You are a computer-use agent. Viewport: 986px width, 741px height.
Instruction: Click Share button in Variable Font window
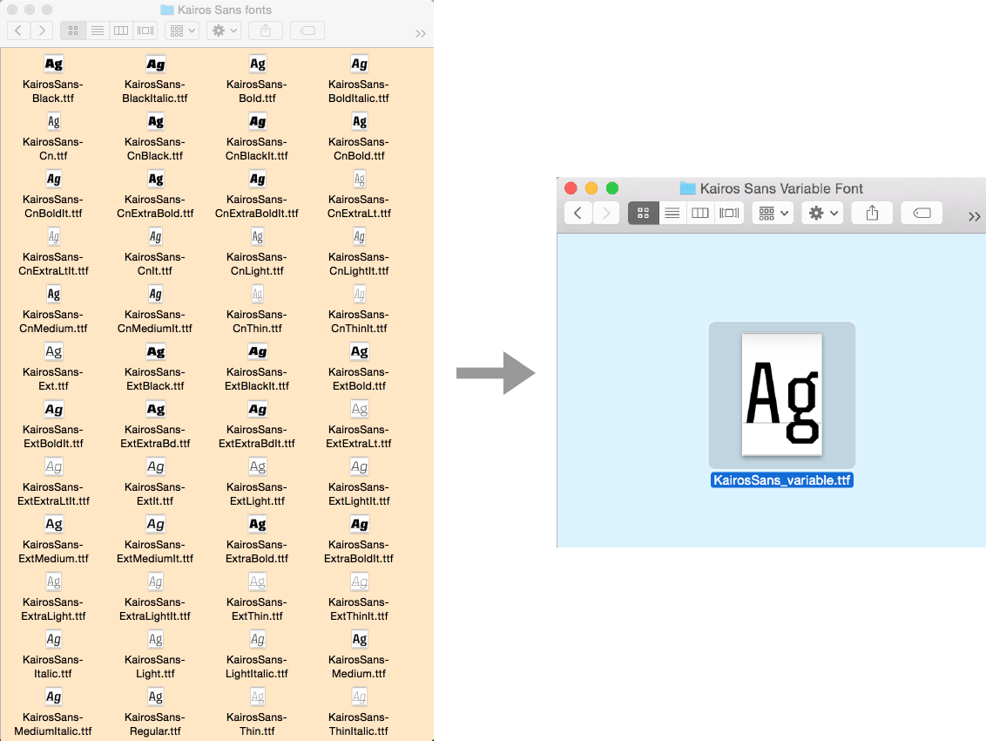[x=872, y=214]
